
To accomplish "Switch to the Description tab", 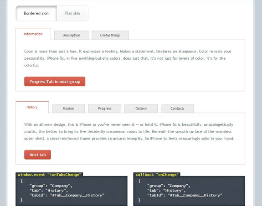I will [x=72, y=35].
